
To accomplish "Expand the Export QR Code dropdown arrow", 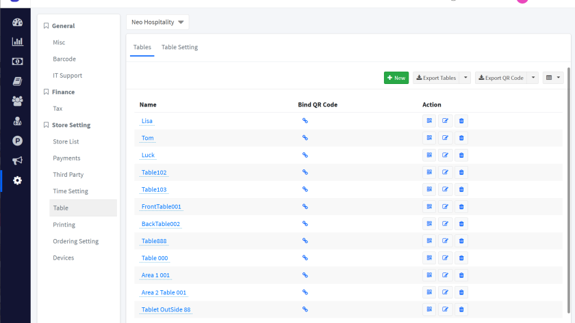I will coord(533,78).
